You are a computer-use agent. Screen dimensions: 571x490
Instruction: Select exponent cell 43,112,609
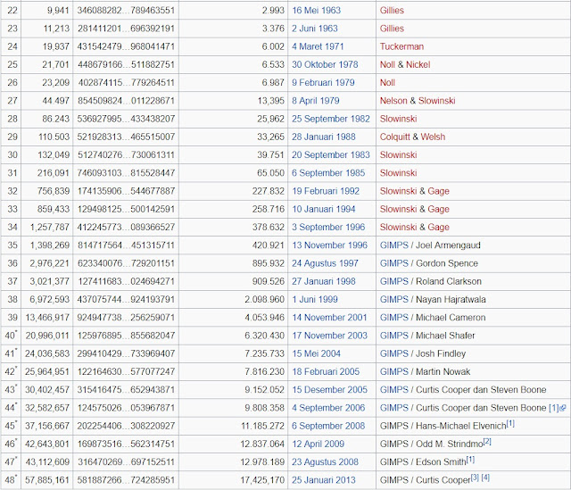(47, 462)
